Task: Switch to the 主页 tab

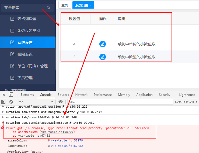Action: 65,5
